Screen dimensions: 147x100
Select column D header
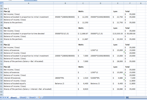pos(100,3)
